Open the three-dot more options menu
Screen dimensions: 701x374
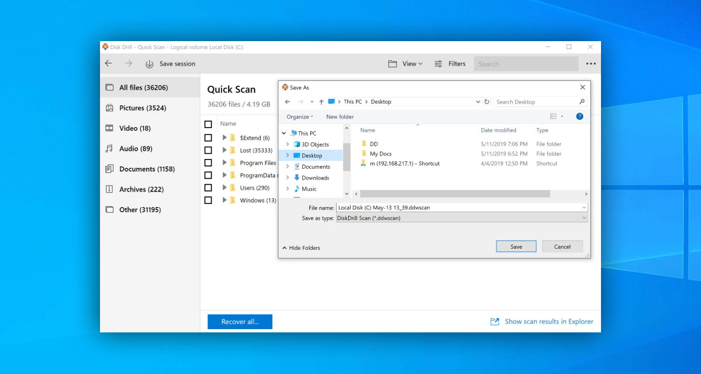click(591, 64)
